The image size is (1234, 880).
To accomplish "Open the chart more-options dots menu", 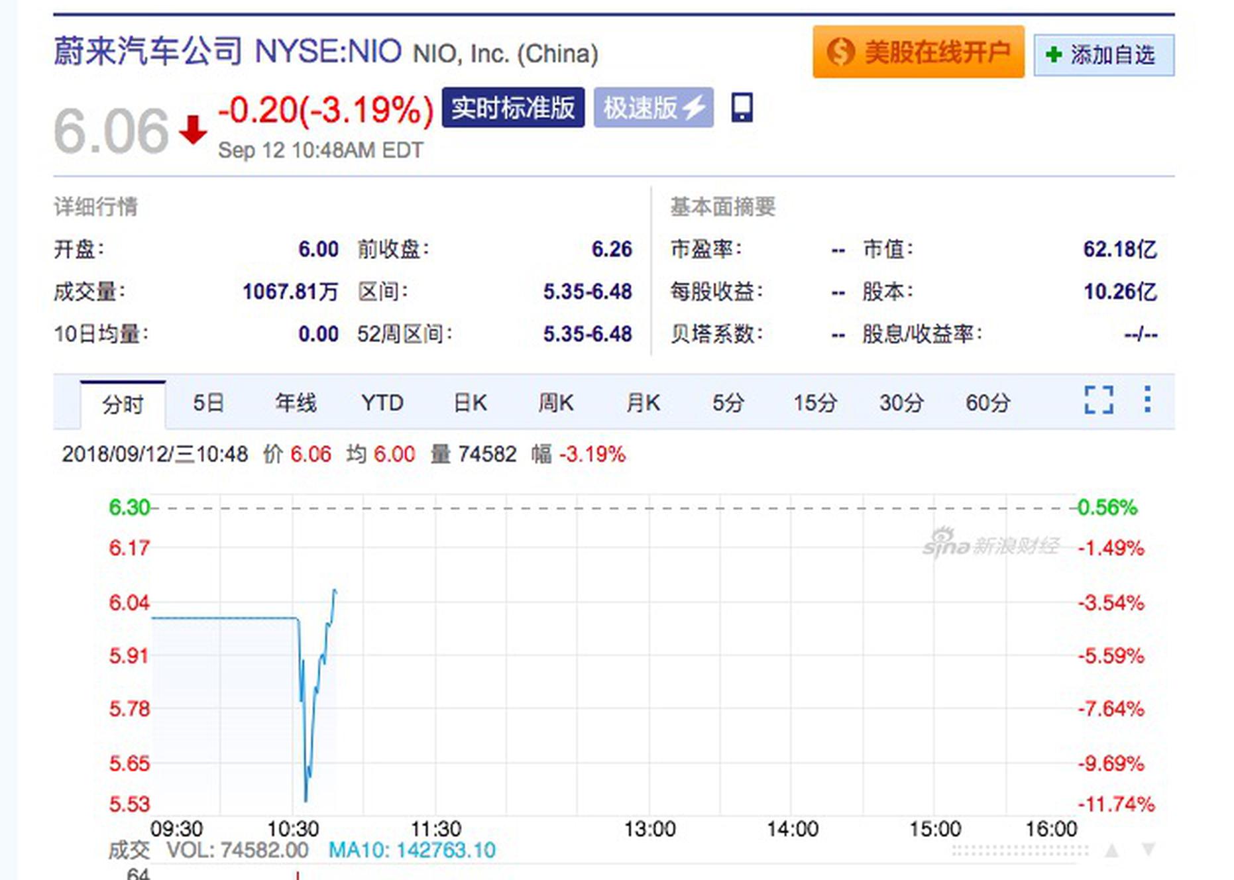I will pos(1147,400).
